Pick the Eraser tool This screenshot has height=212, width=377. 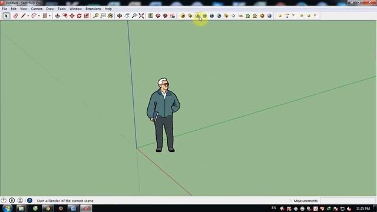tap(16, 16)
